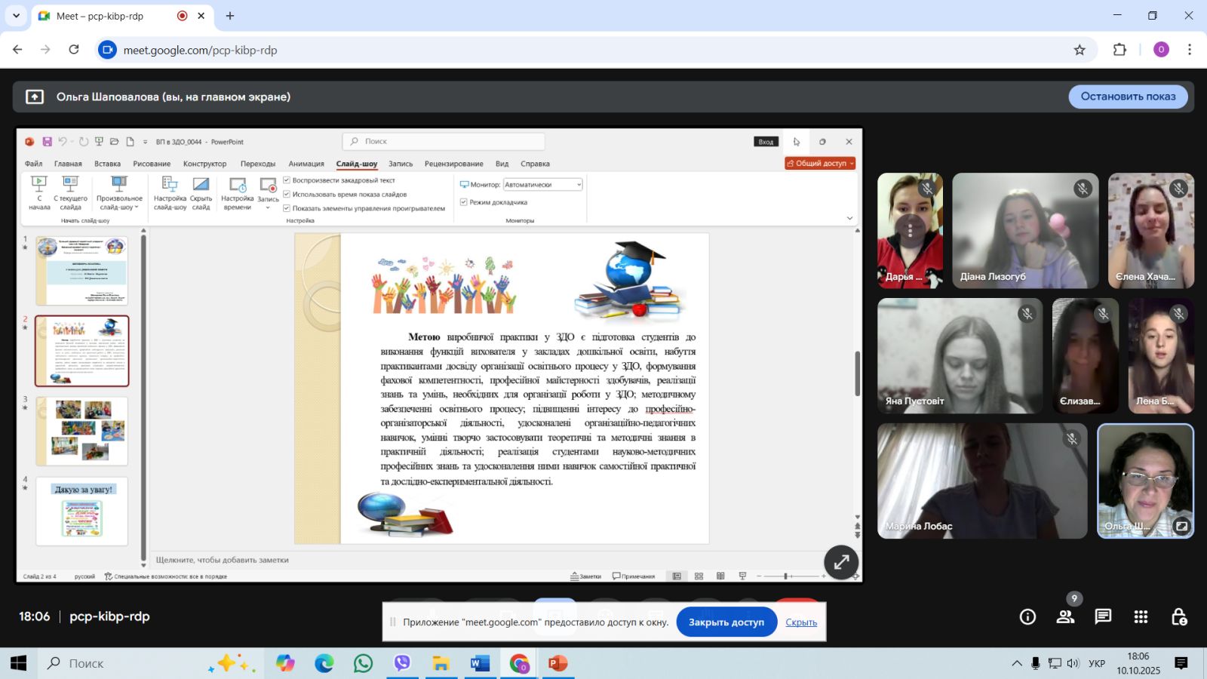Open the Meet activities grid icon

pyautogui.click(x=1141, y=617)
